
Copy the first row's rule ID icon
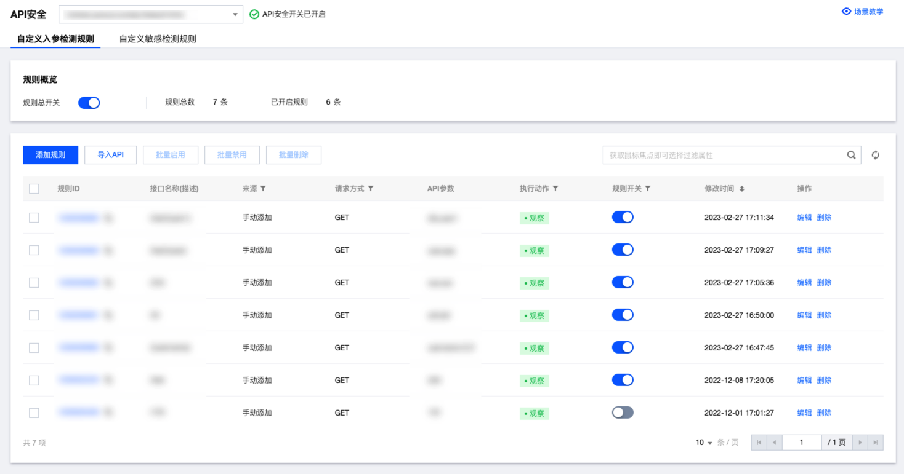tap(108, 218)
